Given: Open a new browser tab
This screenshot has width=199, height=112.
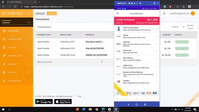Looking at the screenshot, I should [x=39, y=2].
